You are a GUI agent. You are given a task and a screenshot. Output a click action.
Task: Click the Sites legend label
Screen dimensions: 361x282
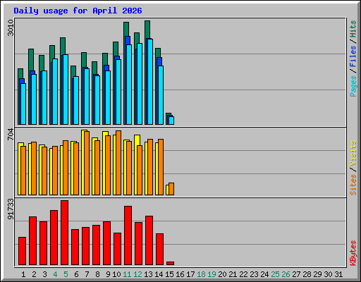pos(353,185)
